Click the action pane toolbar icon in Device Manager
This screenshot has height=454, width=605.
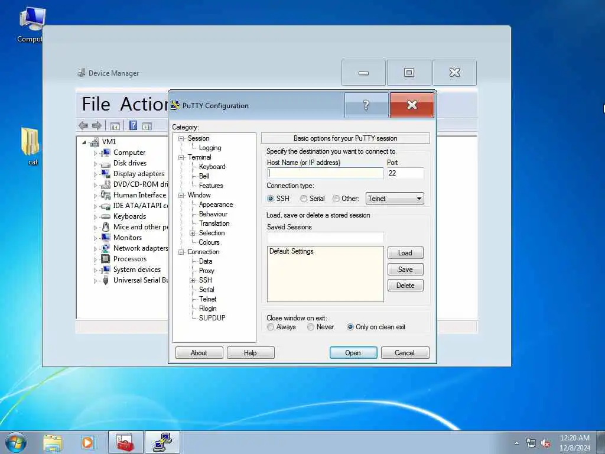[x=147, y=126]
